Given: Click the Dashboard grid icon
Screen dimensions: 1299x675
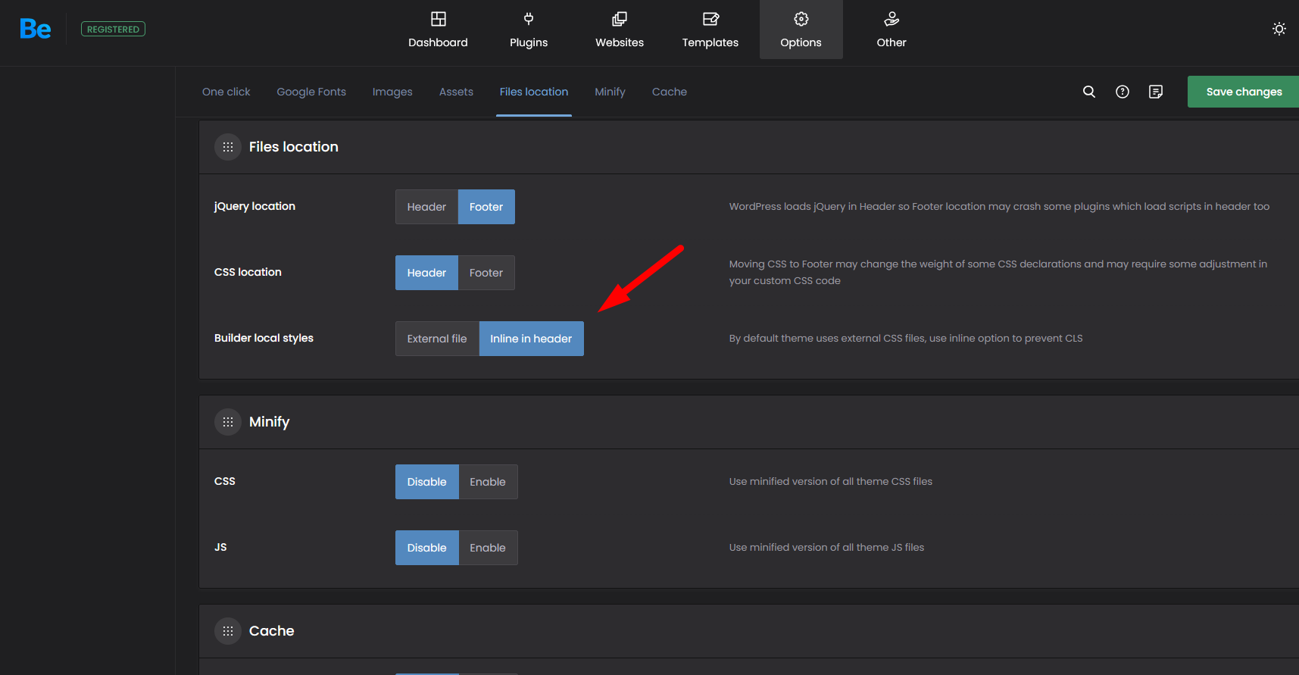Looking at the screenshot, I should (439, 19).
